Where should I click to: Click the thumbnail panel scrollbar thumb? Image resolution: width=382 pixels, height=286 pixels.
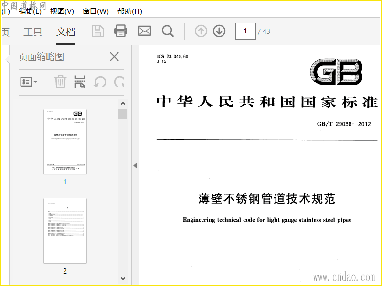pyautogui.click(x=123, y=113)
